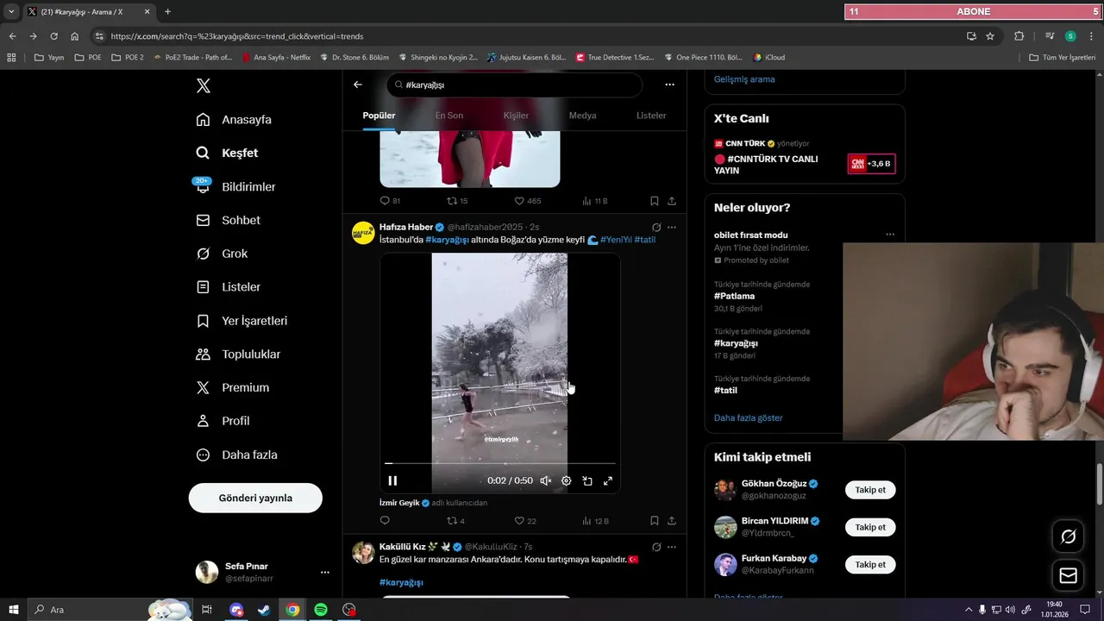Click Gönderi yayınla button
This screenshot has width=1104, height=621.
coord(255,498)
